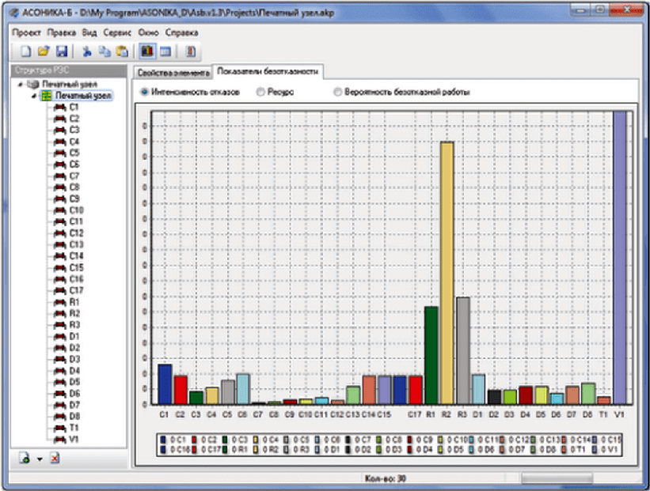Screen dimensions: 650x491
Task: Open the add element dropdown arrow
Action: [40, 459]
